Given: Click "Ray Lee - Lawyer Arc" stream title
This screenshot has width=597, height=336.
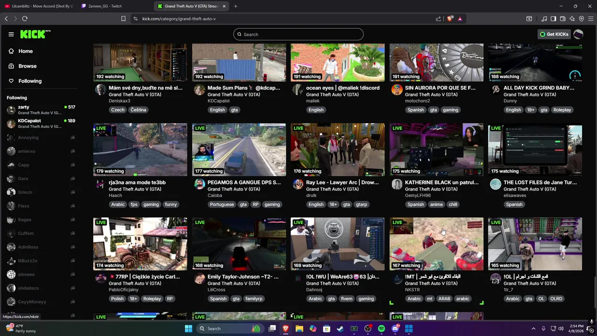Looking at the screenshot, I should point(342,182).
